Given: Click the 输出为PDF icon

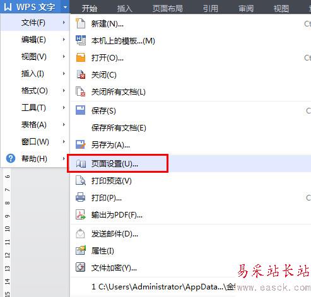Looking at the screenshot, I should pyautogui.click(x=81, y=214).
